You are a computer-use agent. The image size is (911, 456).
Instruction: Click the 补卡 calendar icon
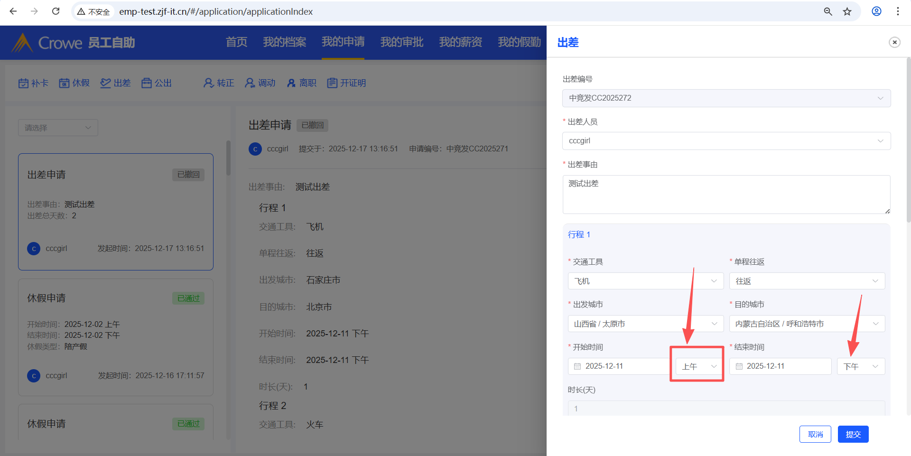[23, 84]
